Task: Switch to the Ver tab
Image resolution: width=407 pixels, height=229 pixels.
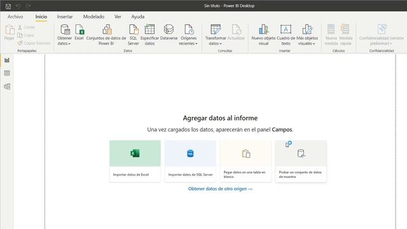Action: (118, 17)
